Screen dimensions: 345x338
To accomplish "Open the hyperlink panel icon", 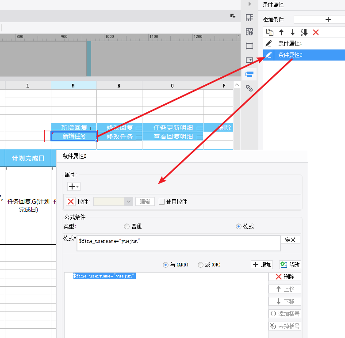I will 249,88.
